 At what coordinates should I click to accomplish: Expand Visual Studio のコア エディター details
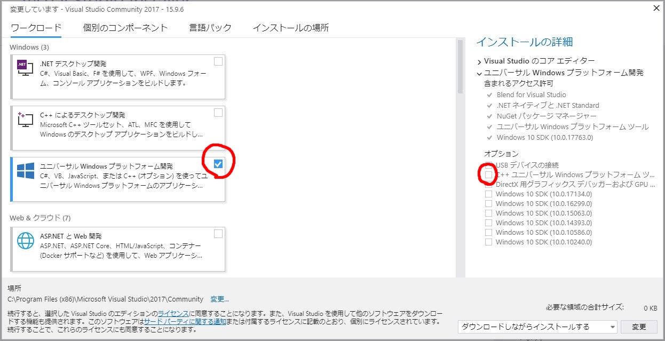[477, 61]
